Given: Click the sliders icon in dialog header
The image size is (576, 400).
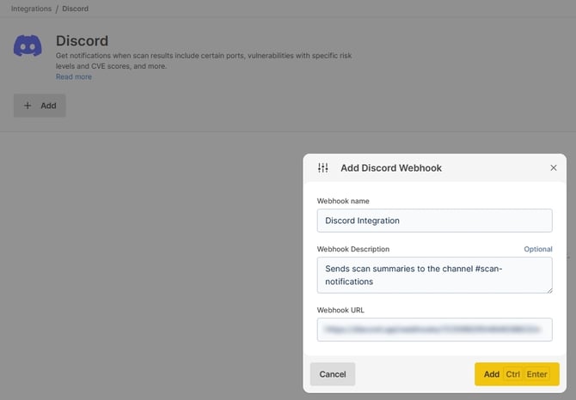Looking at the screenshot, I should pos(323,168).
